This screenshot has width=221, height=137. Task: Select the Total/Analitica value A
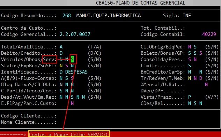pos(61,47)
